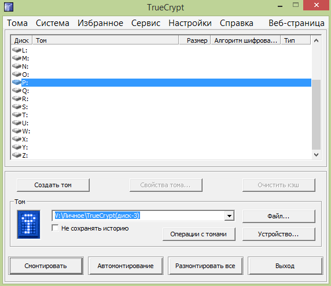
Task: Pick the T: drive slot icon
Action: (16, 115)
